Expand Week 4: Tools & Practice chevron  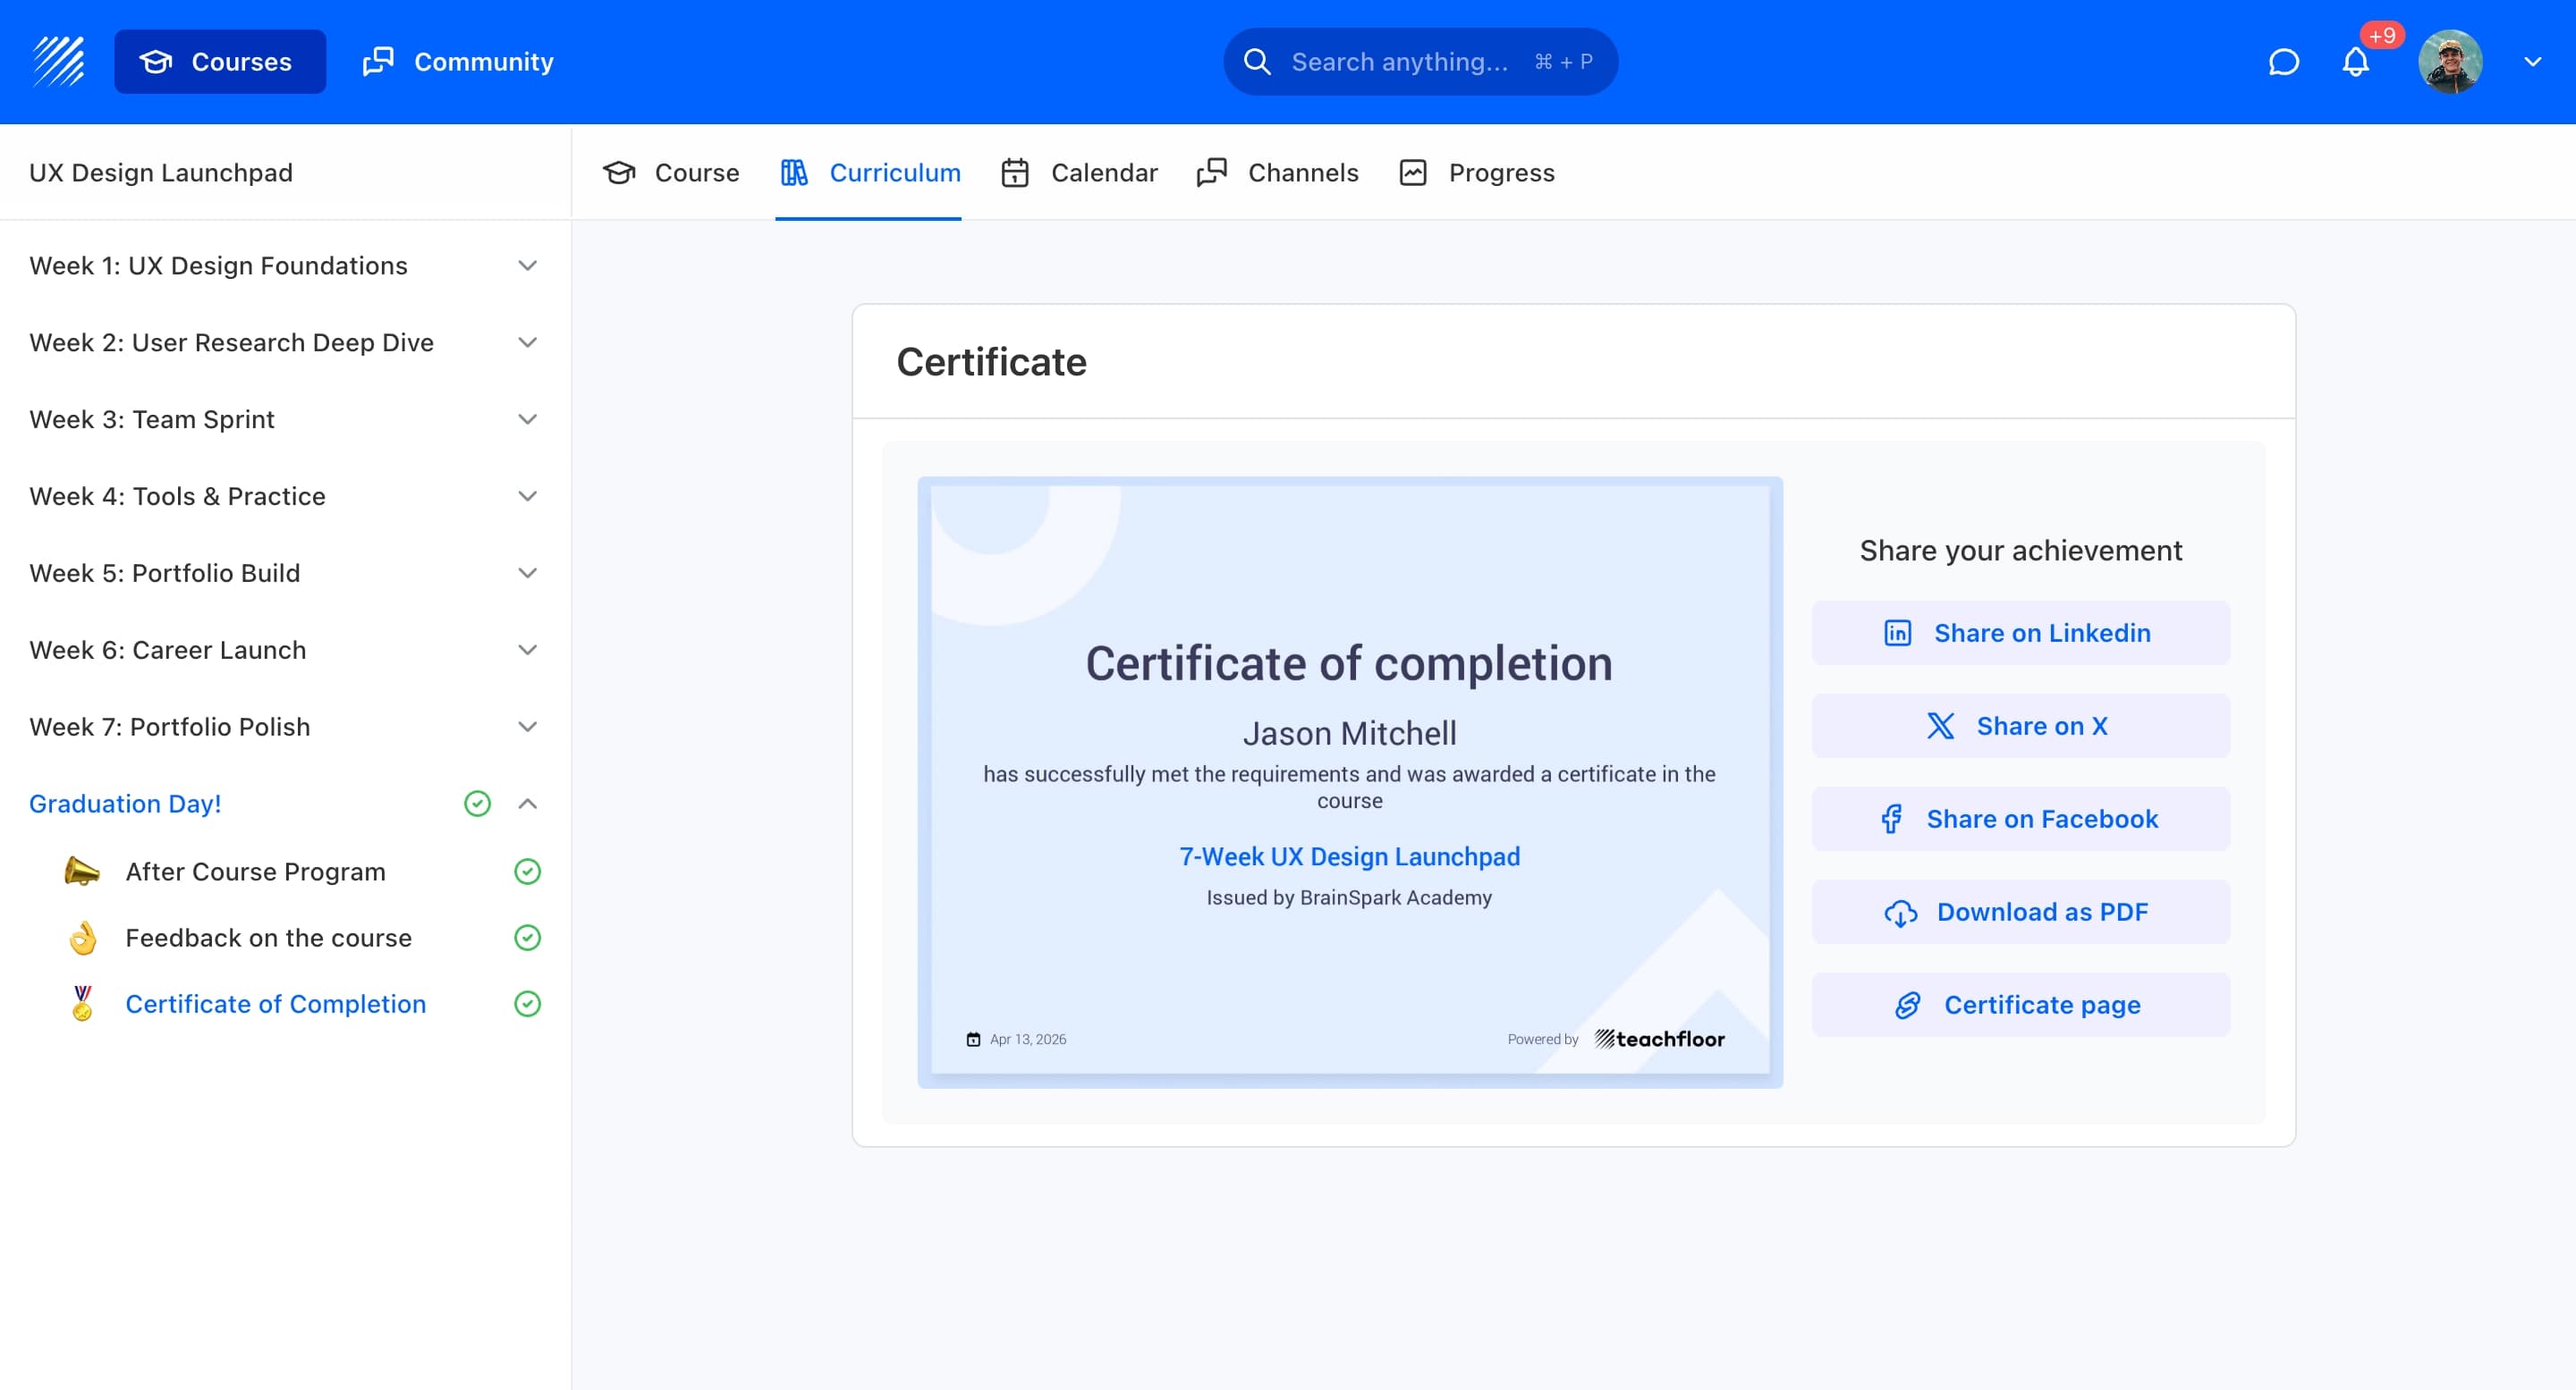528,497
